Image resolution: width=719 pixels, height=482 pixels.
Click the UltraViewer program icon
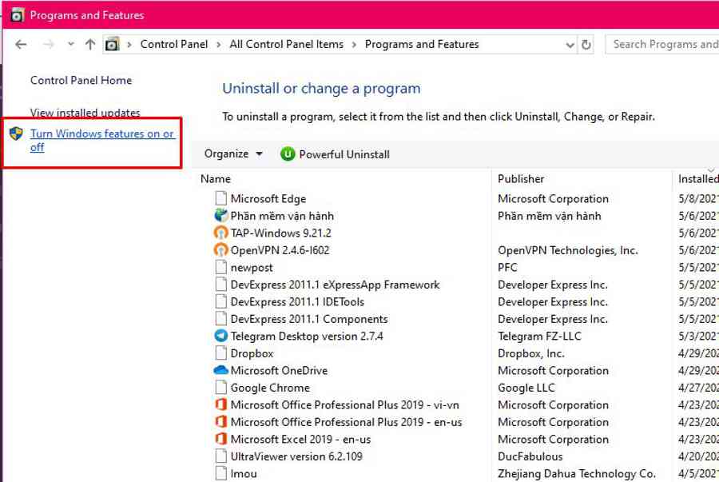coord(221,456)
